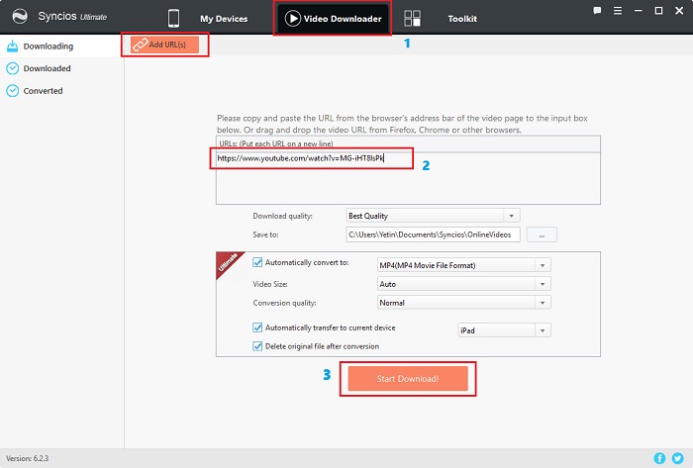Click the play icon in Video Downloader

(x=293, y=19)
